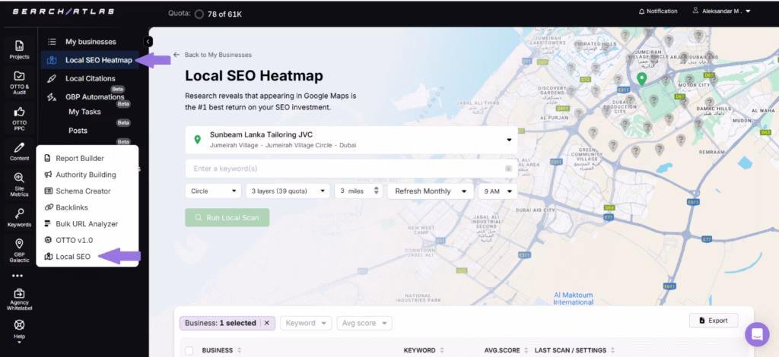Open the Circle shape dropdown
The image size is (779, 357).
point(213,191)
